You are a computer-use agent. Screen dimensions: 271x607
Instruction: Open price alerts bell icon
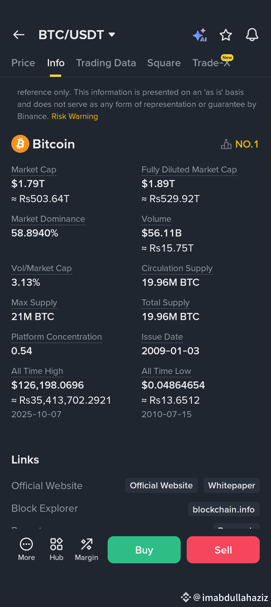point(252,35)
